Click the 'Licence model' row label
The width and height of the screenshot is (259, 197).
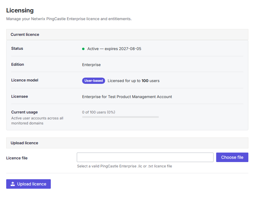coord(25,80)
